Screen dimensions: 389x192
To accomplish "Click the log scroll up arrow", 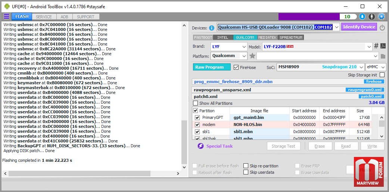I will pyautogui.click(x=184, y=25).
